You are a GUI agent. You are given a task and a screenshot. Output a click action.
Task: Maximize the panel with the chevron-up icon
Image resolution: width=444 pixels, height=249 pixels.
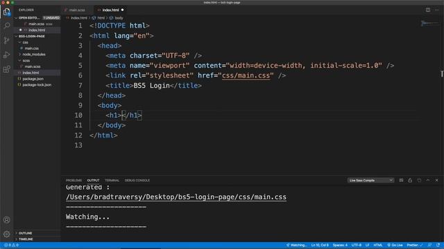428,180
